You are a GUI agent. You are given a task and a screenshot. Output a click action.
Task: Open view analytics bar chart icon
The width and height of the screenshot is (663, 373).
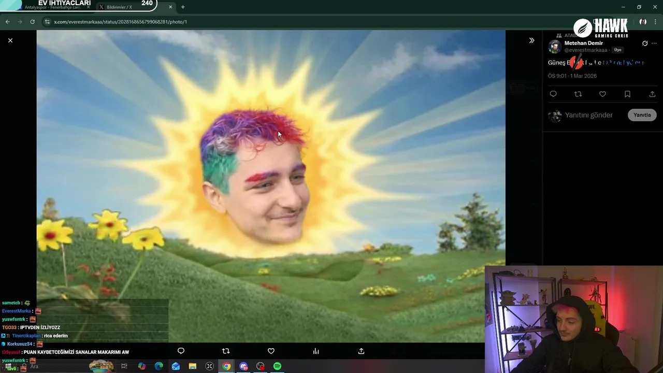[x=316, y=351]
